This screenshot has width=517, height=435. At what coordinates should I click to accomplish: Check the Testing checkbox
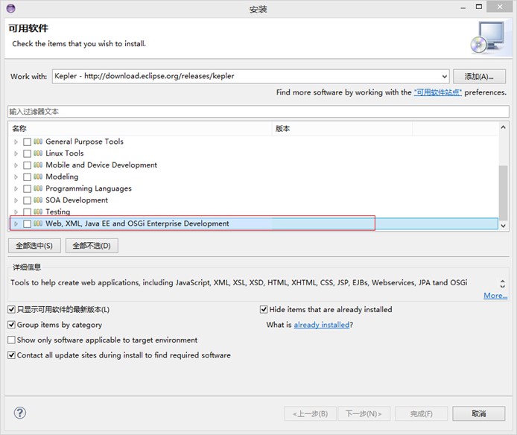click(x=27, y=212)
